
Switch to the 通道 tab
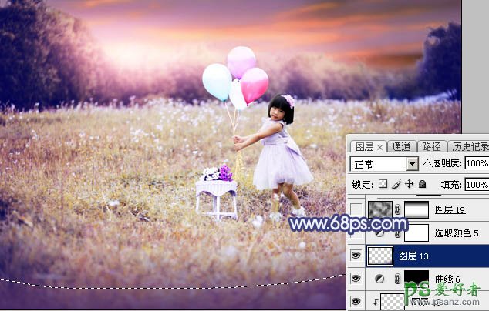pyautogui.click(x=401, y=146)
